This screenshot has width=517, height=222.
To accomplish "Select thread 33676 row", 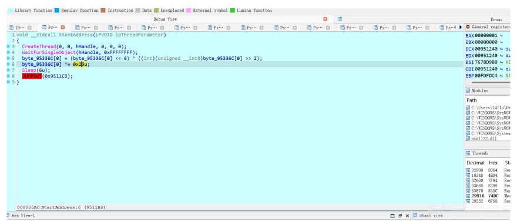I will (x=488, y=191).
